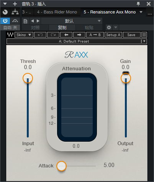Open the preset file document icon

click(25, 21)
